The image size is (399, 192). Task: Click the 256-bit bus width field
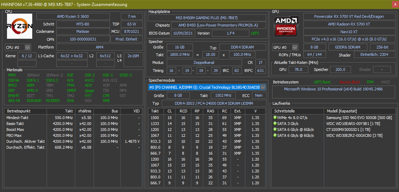click(x=382, y=47)
